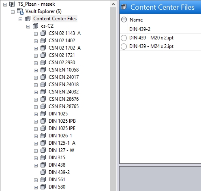Select radio button for DIN 439 - M24 x 2.ipt
The width and height of the screenshot is (201, 191).
point(124,46)
